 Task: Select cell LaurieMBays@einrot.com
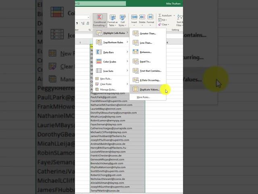click(117, 109)
